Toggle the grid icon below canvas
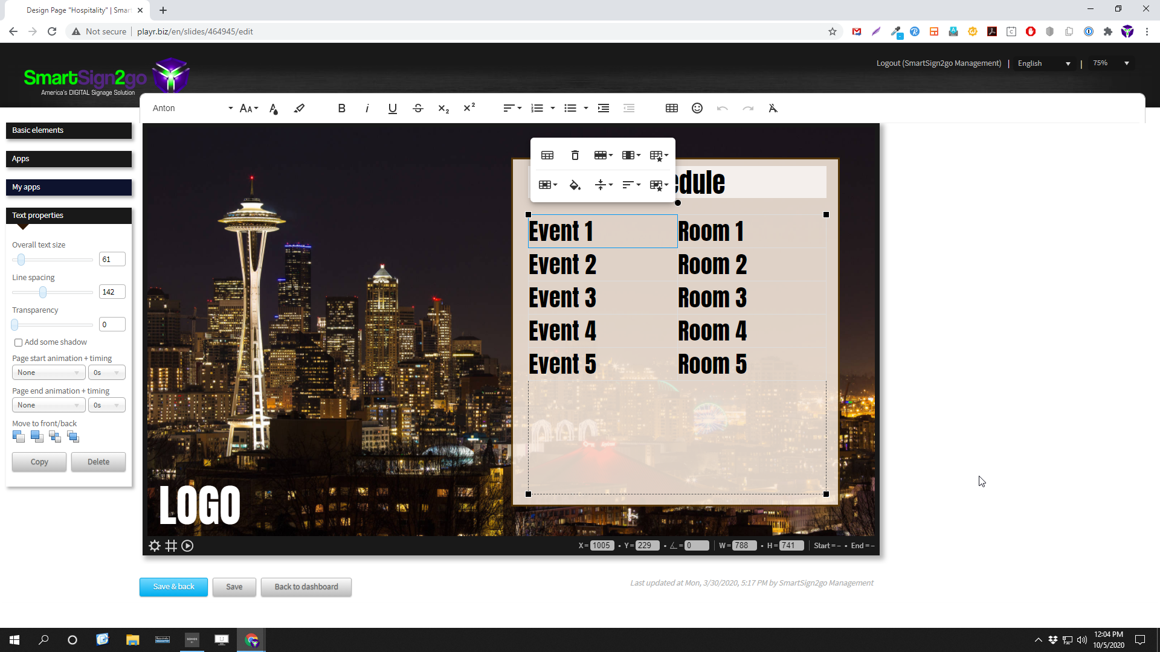Image resolution: width=1160 pixels, height=652 pixels. (171, 546)
